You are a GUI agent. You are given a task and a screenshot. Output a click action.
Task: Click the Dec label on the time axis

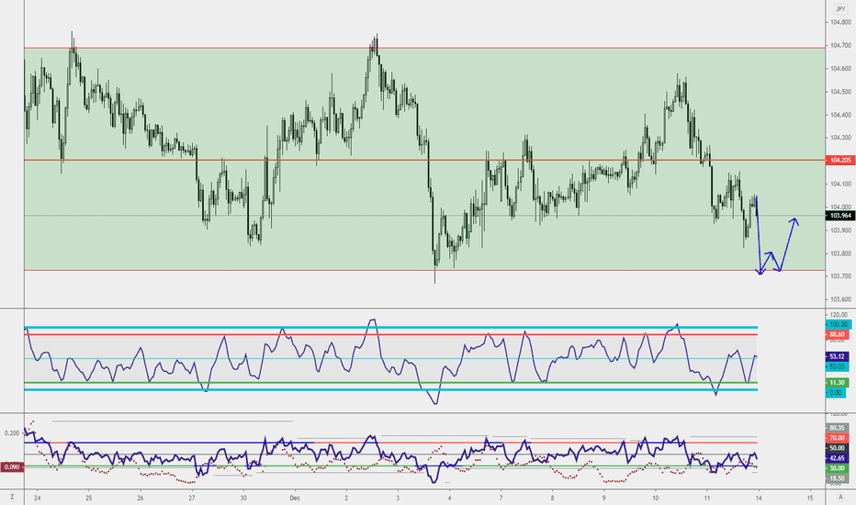[295, 498]
